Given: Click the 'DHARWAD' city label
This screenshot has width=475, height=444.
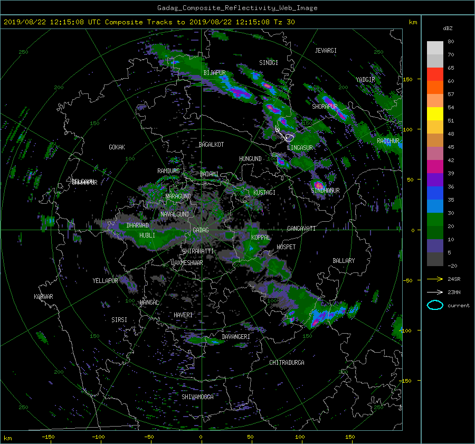Looking at the screenshot, I should click(138, 225).
